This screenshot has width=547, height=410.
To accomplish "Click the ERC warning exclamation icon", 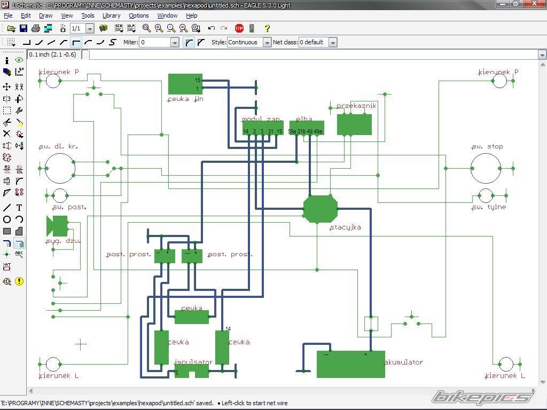I will click(x=19, y=281).
